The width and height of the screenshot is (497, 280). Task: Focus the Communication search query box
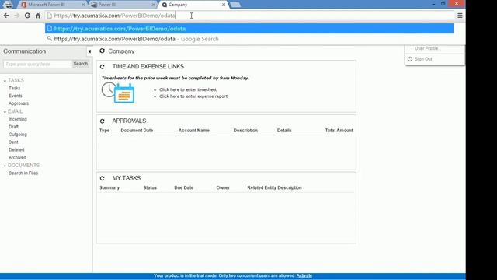(x=38, y=64)
